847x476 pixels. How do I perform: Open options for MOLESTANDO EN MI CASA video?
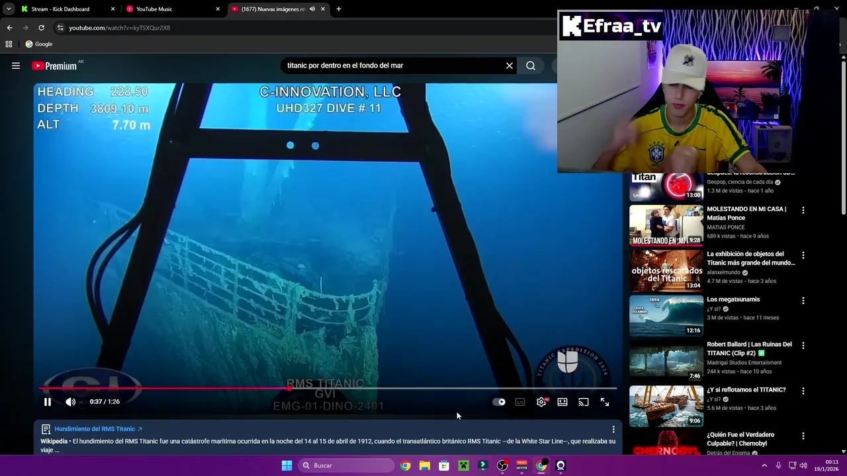coord(803,210)
